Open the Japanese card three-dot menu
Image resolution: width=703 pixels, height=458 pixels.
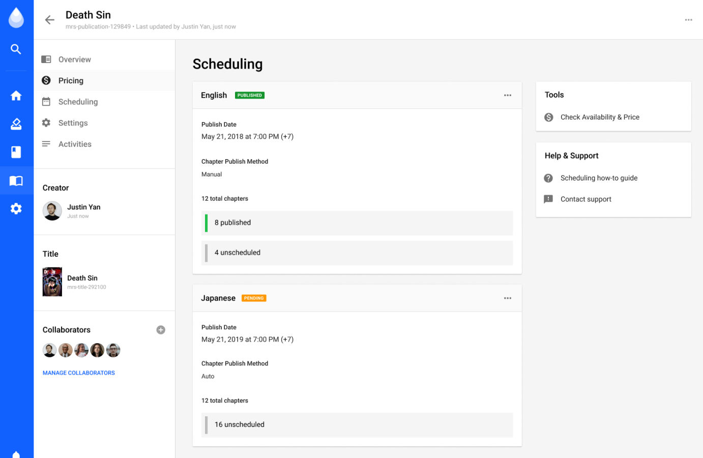pyautogui.click(x=507, y=298)
